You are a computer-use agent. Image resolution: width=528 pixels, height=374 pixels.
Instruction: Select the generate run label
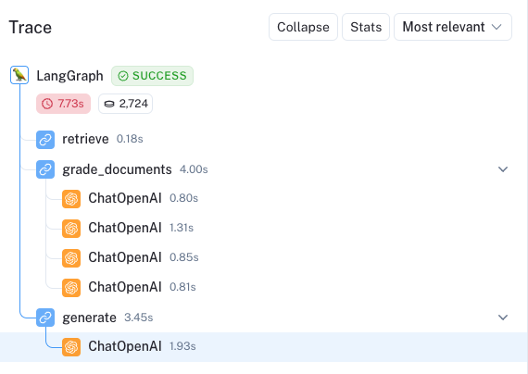pos(89,318)
